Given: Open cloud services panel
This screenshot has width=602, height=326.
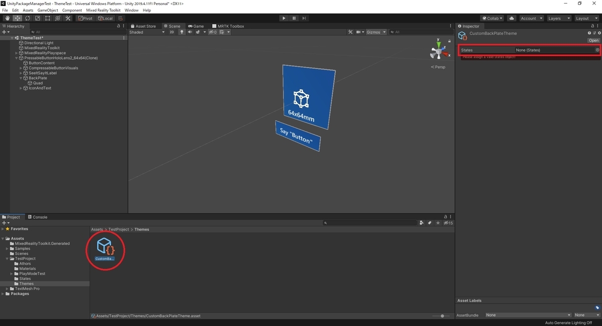Looking at the screenshot, I should tap(512, 19).
